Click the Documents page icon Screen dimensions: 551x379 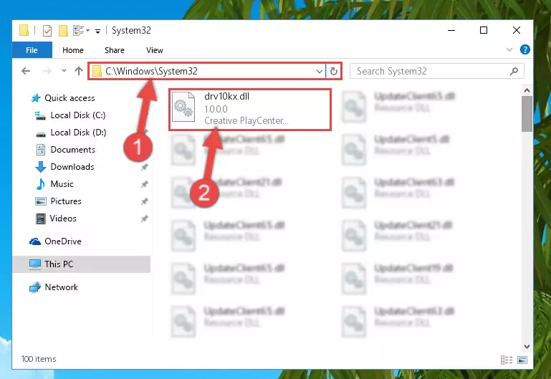click(x=41, y=150)
